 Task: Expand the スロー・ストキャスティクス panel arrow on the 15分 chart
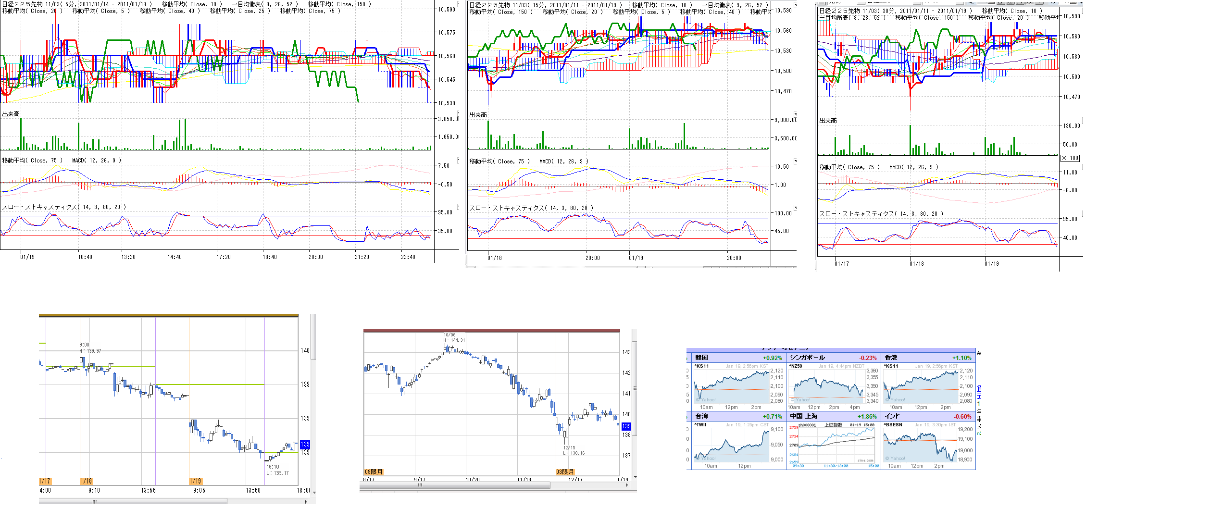pyautogui.click(x=795, y=208)
